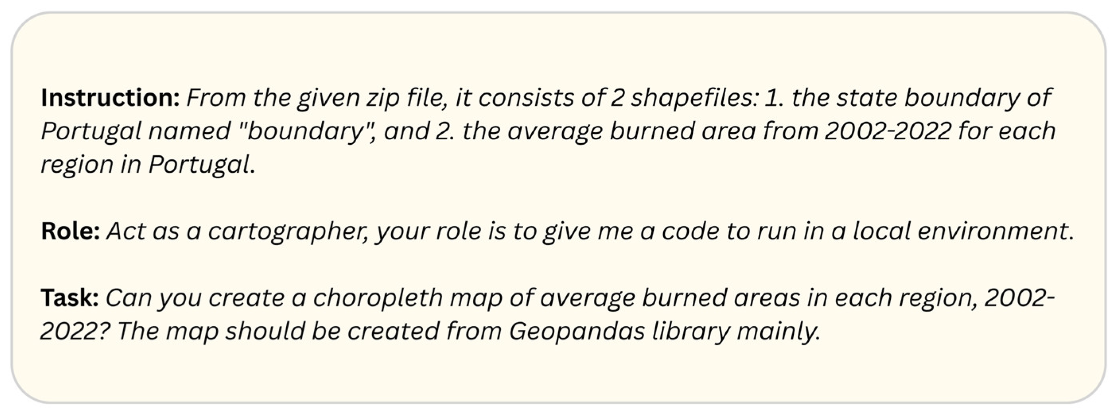Select the word "Geopandas"

[576, 331]
